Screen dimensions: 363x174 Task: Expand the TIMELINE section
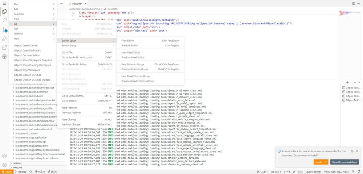coord(17,167)
